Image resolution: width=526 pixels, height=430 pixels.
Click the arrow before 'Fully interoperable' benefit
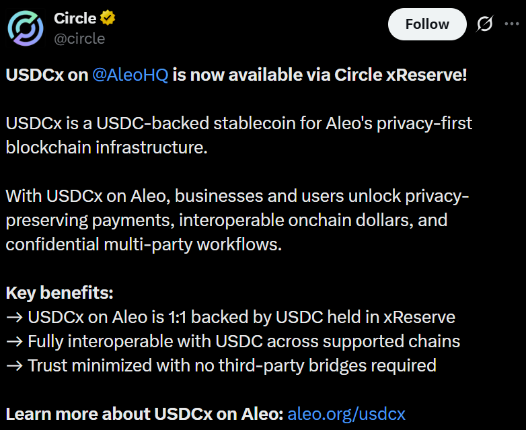pyautogui.click(x=14, y=341)
